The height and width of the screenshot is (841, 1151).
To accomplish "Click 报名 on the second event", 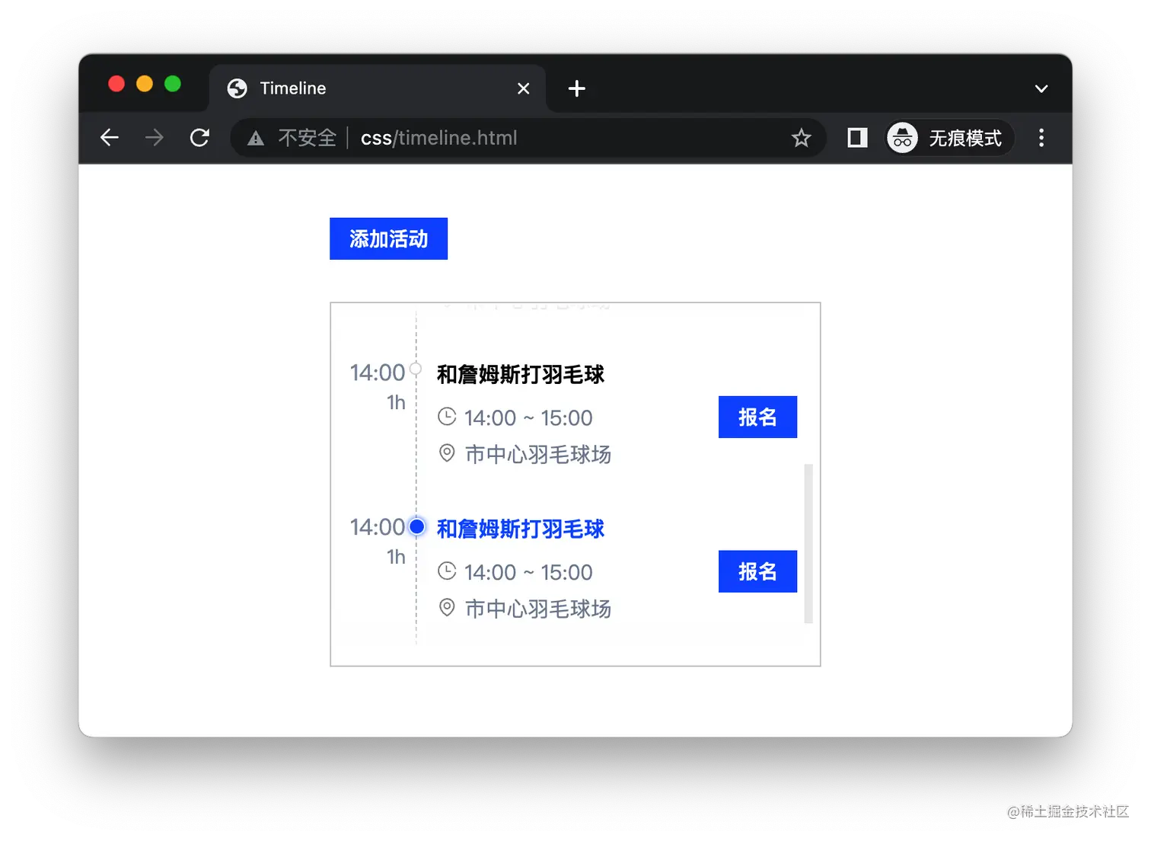I will click(x=757, y=571).
